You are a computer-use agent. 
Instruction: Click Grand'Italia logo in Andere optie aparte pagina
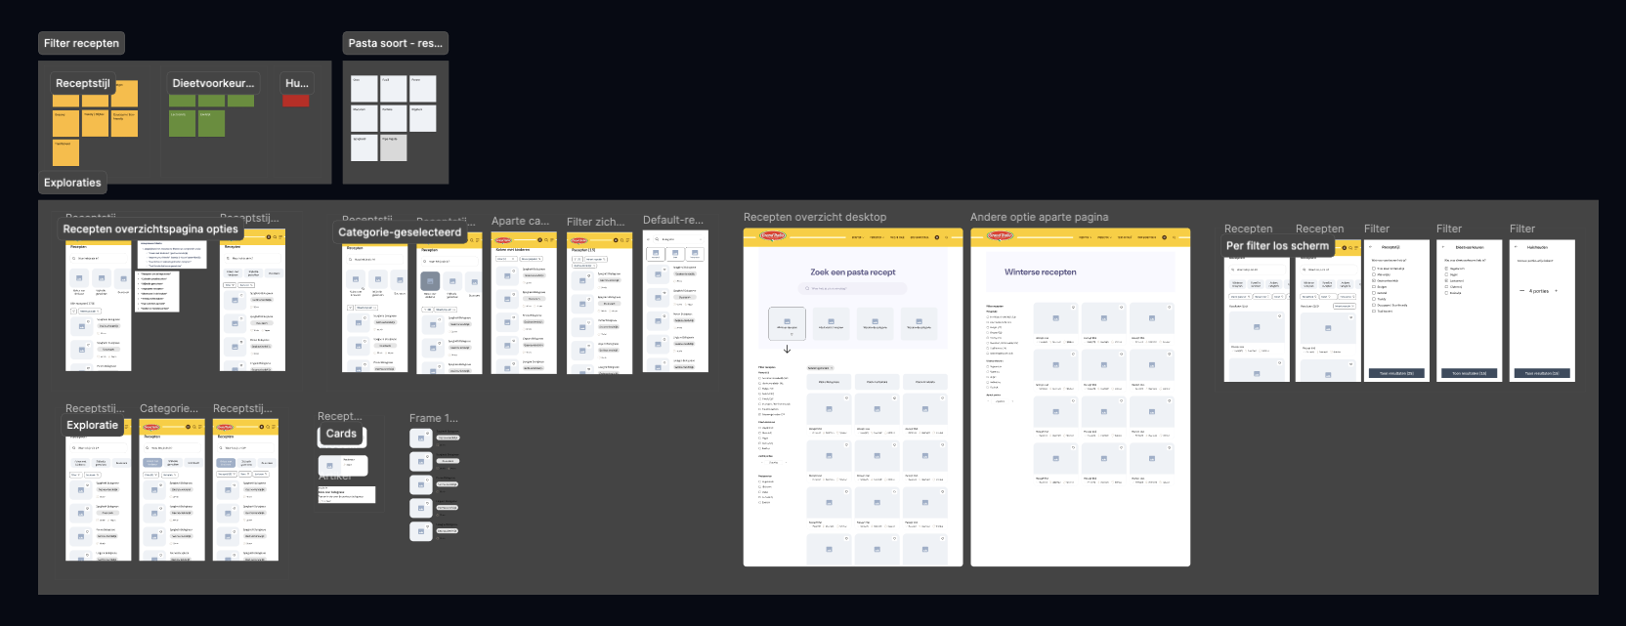1000,236
